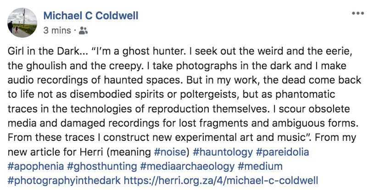Open the post via the 3 mins timestamp
This screenshot has width=368, height=190.
(56, 31)
